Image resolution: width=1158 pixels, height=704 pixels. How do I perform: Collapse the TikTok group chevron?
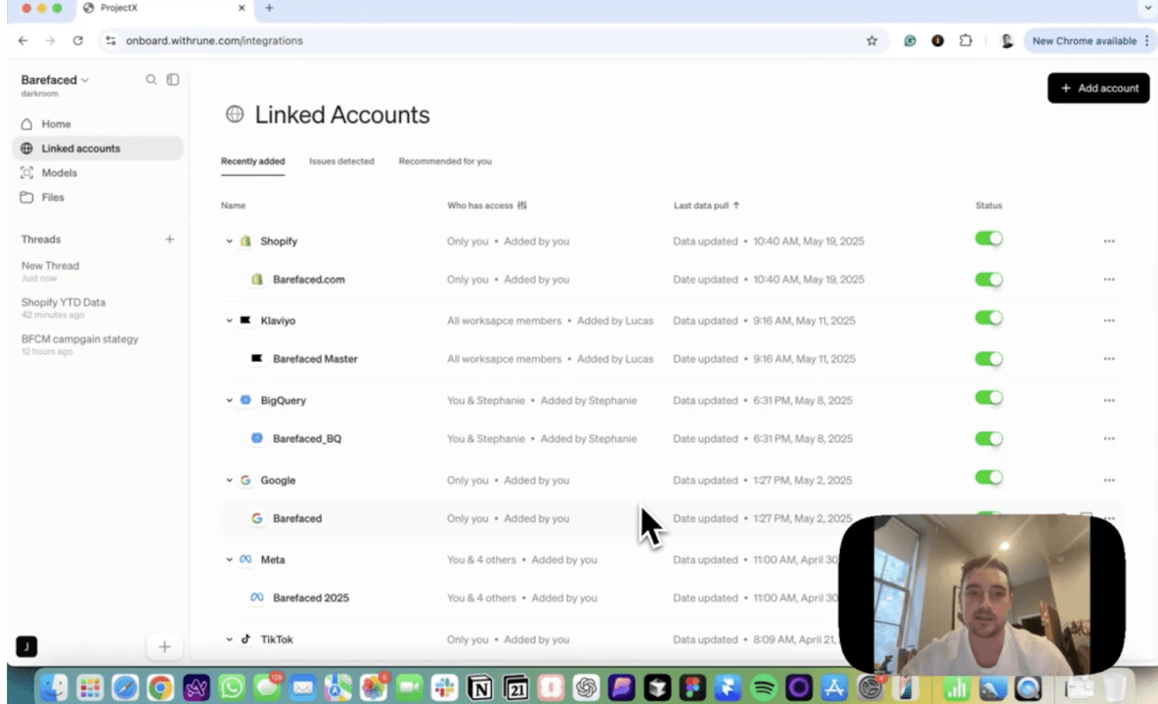point(229,639)
